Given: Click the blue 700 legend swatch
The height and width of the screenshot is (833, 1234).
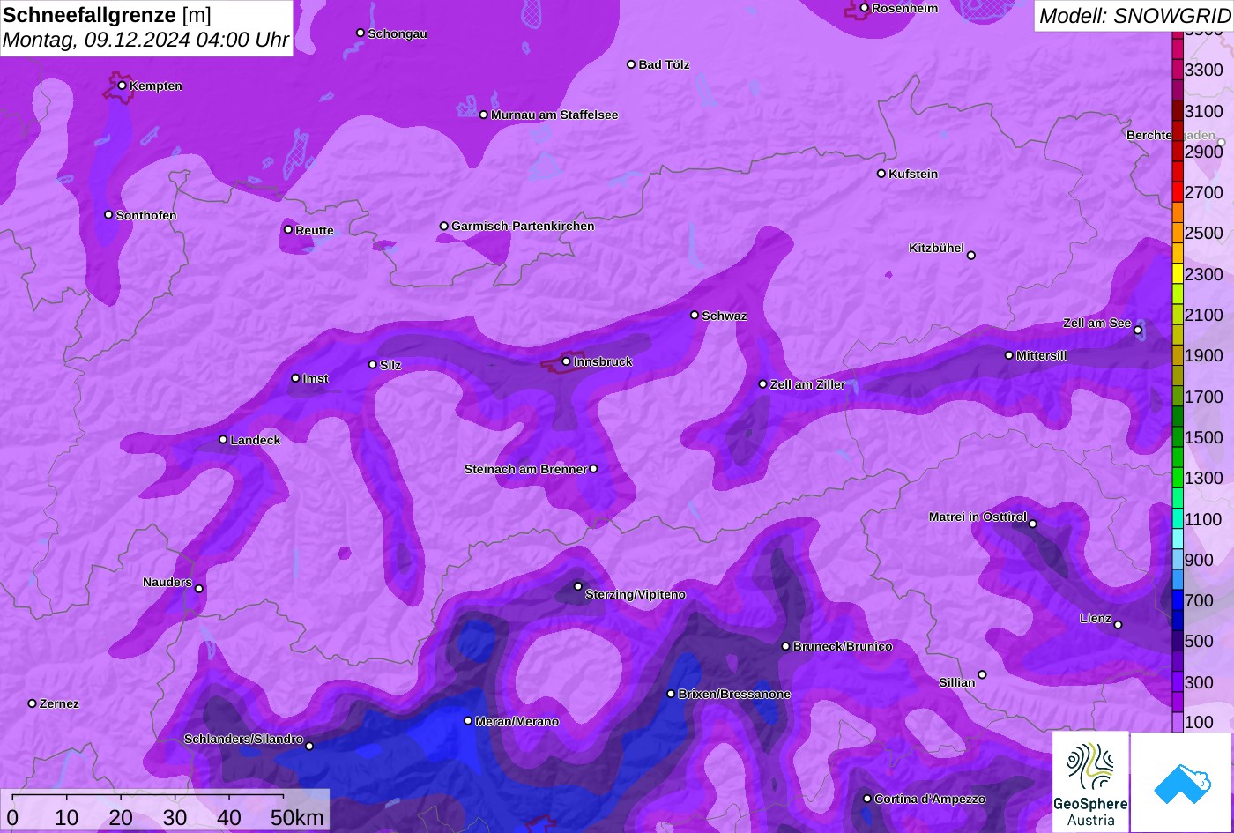Looking at the screenshot, I should [x=1178, y=600].
